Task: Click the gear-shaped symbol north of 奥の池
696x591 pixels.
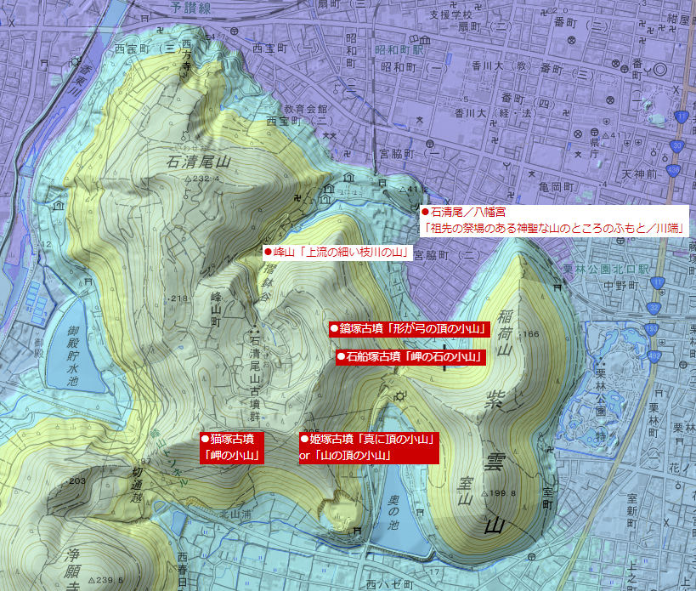Action: click(x=399, y=397)
